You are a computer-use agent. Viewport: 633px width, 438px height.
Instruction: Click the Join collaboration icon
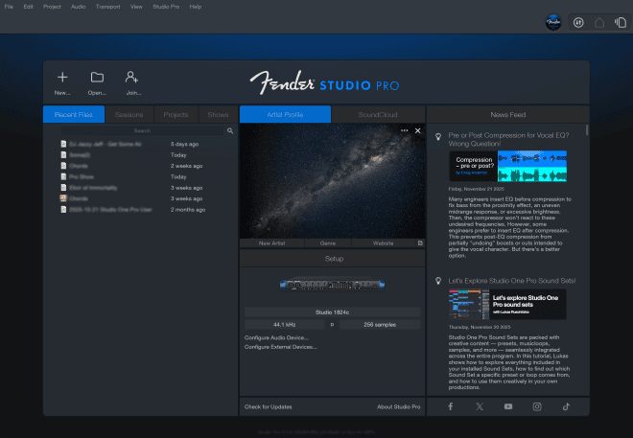132,78
